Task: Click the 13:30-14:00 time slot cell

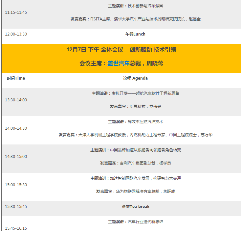Action: tap(16, 100)
